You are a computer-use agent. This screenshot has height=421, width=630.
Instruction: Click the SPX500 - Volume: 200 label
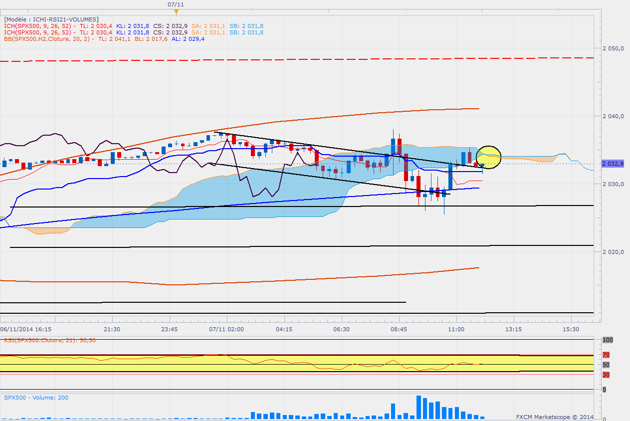(36, 398)
